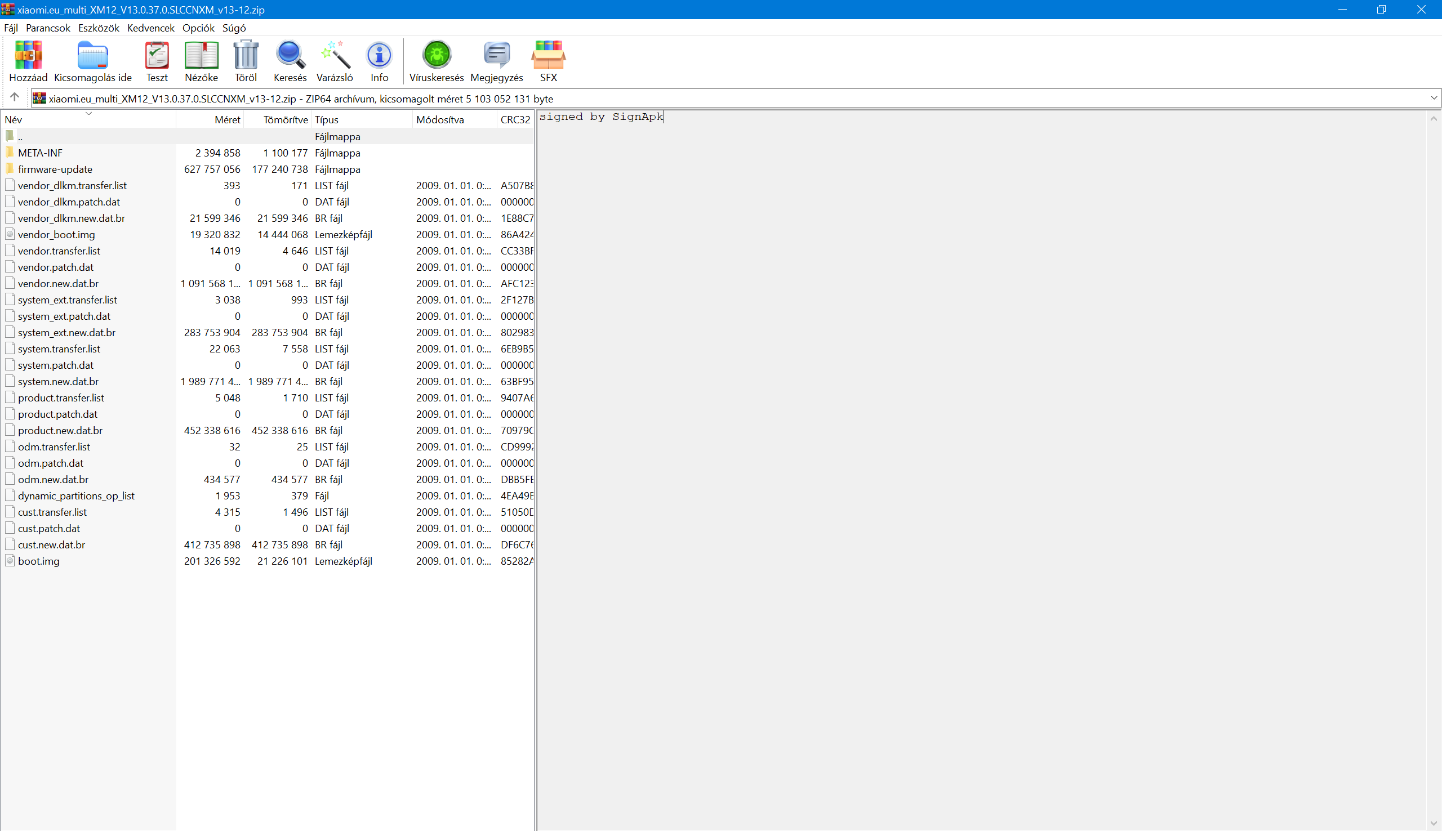Select vendor_dlkm.patch.dat file
Image resolution: width=1442 pixels, height=831 pixels.
[69, 202]
